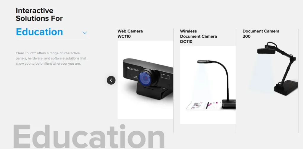Expand the Education dropdown chevron
This screenshot has width=303, height=149.
point(85,33)
